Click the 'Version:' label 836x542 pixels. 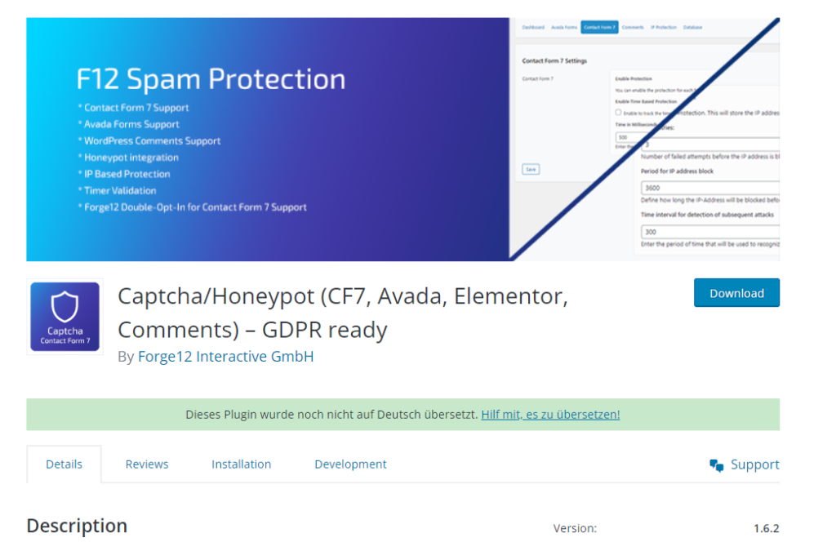[575, 528]
